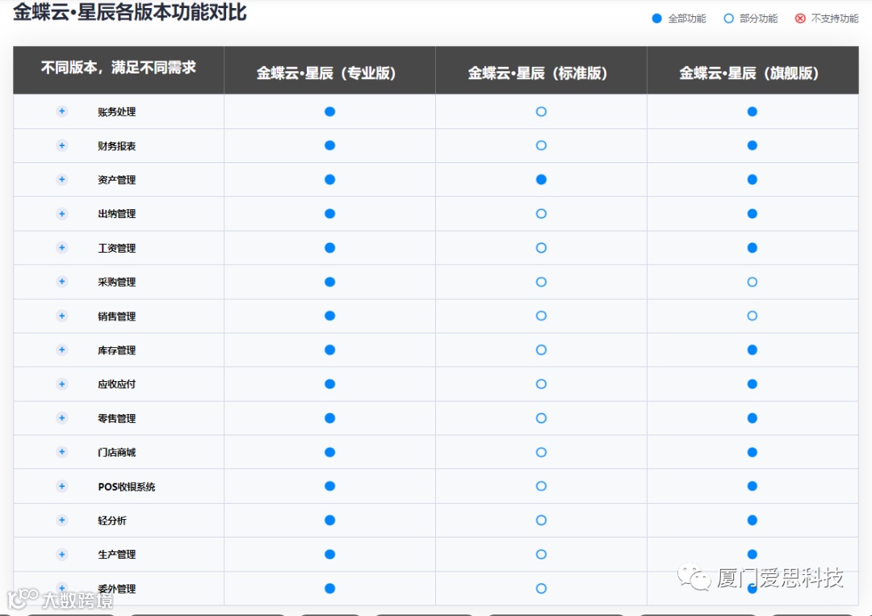The width and height of the screenshot is (872, 616).
Task: Click 旗舰版 full dot for 库存管理
Action: tap(753, 350)
